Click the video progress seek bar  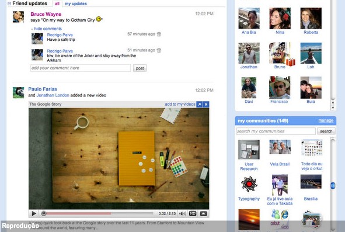point(98,213)
